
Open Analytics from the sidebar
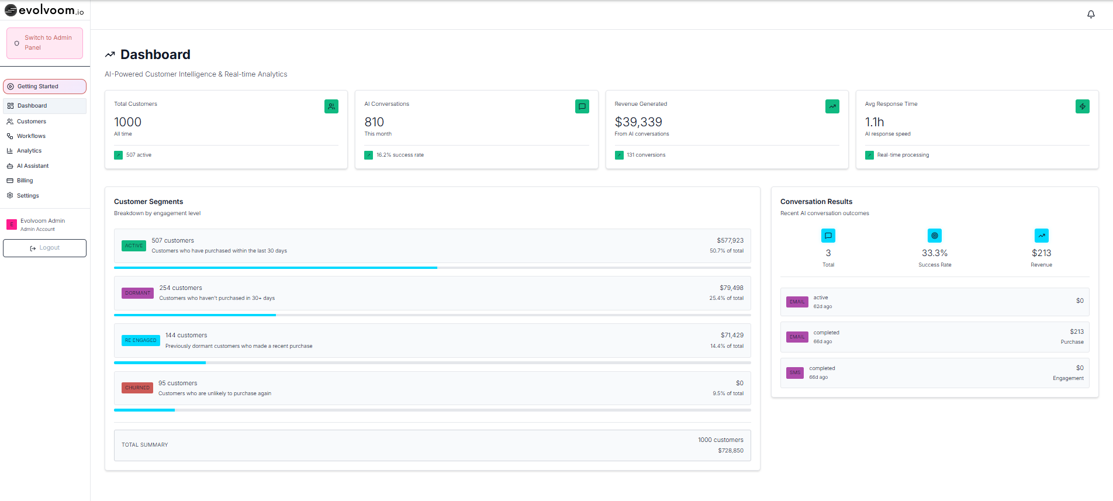click(29, 151)
